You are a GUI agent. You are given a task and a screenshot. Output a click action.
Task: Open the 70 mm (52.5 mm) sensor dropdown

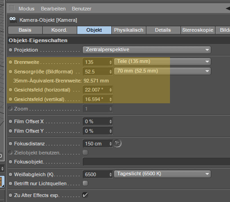[x=163, y=71]
